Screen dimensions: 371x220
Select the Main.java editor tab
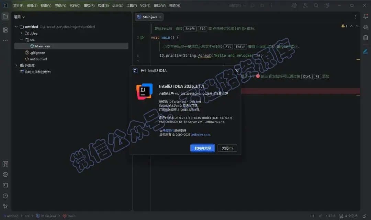pos(149,17)
